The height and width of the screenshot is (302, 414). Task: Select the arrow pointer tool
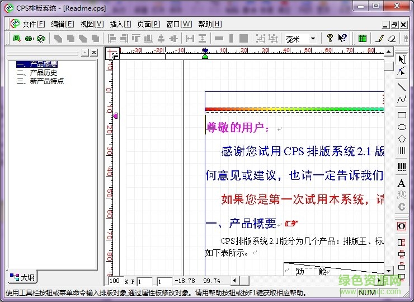(x=401, y=59)
